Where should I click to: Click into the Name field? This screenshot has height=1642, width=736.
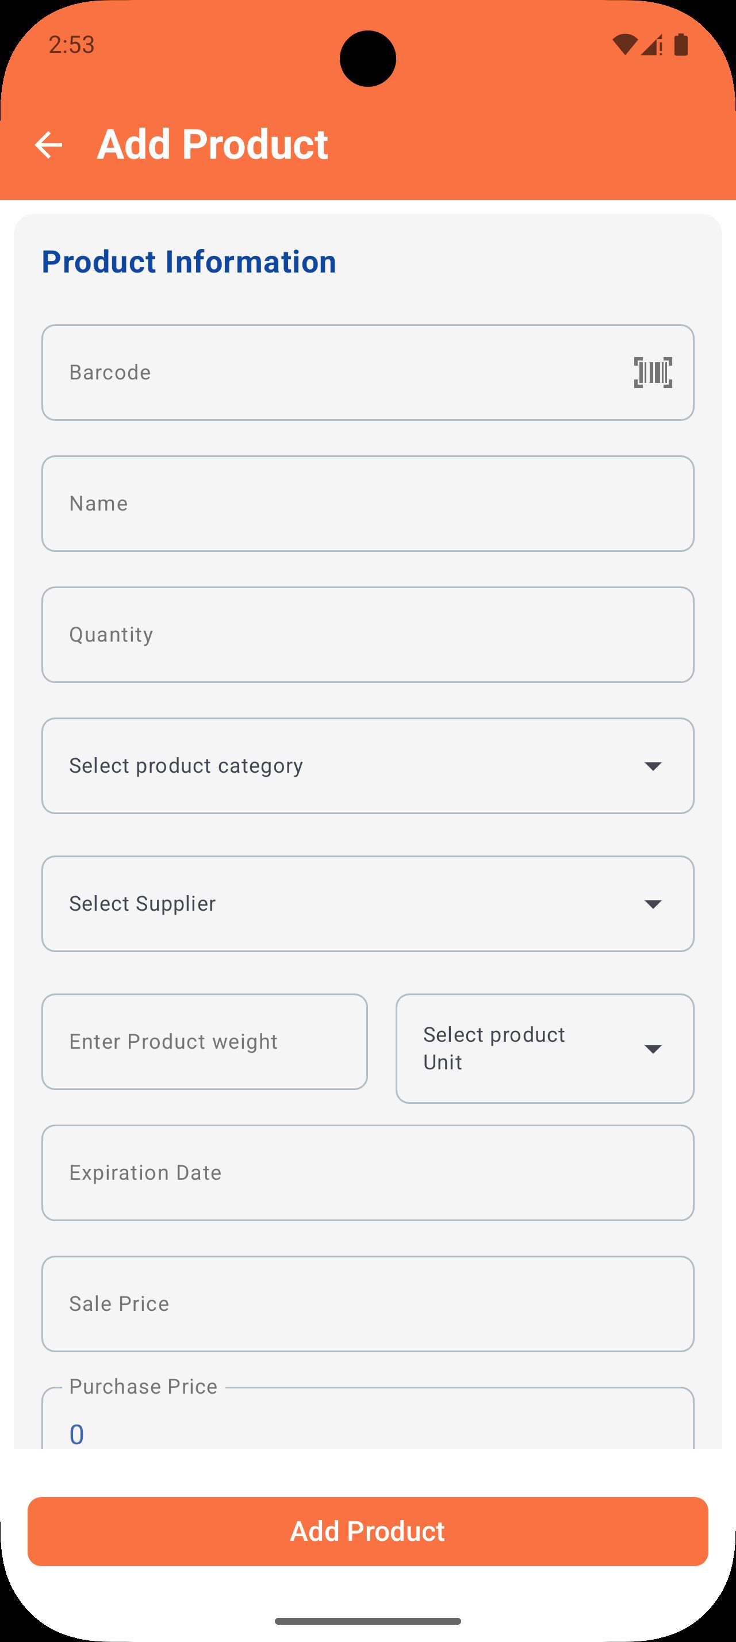(x=367, y=504)
